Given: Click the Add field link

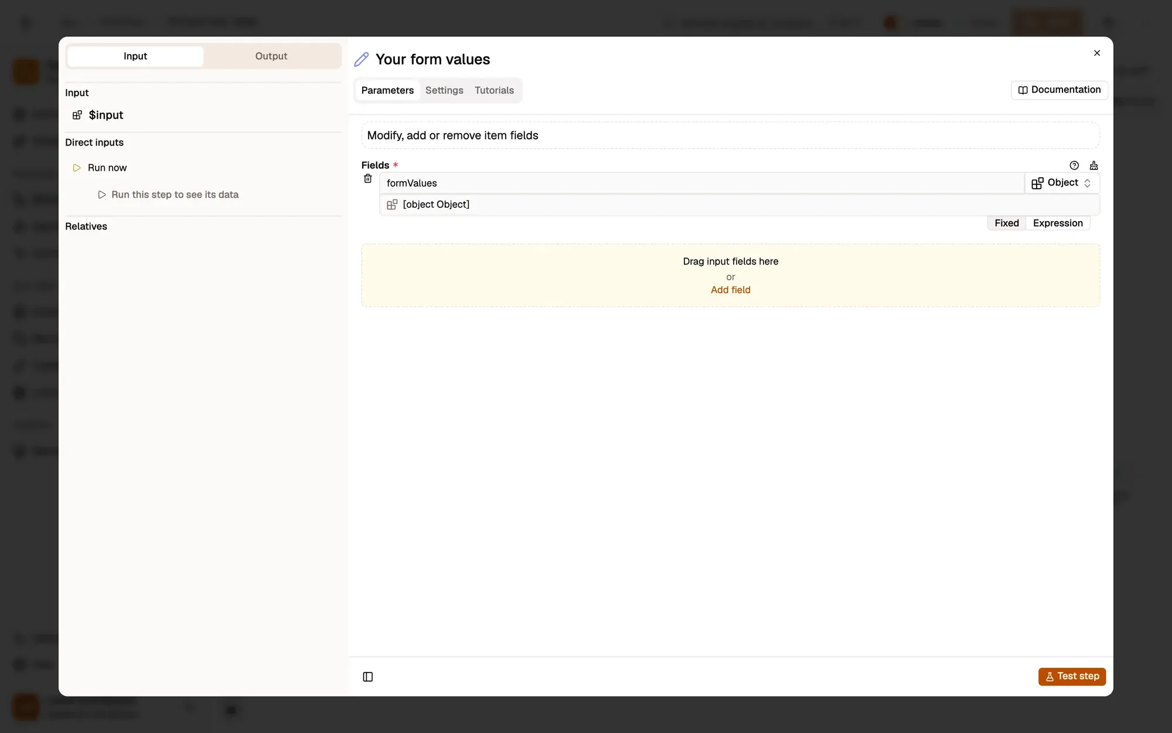Looking at the screenshot, I should click(x=730, y=290).
